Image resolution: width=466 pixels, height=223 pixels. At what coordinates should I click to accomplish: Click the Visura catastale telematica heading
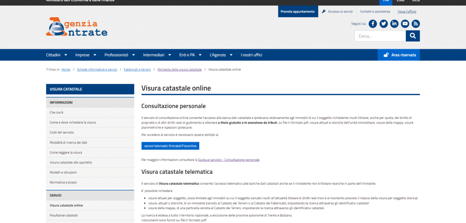[x=177, y=172]
